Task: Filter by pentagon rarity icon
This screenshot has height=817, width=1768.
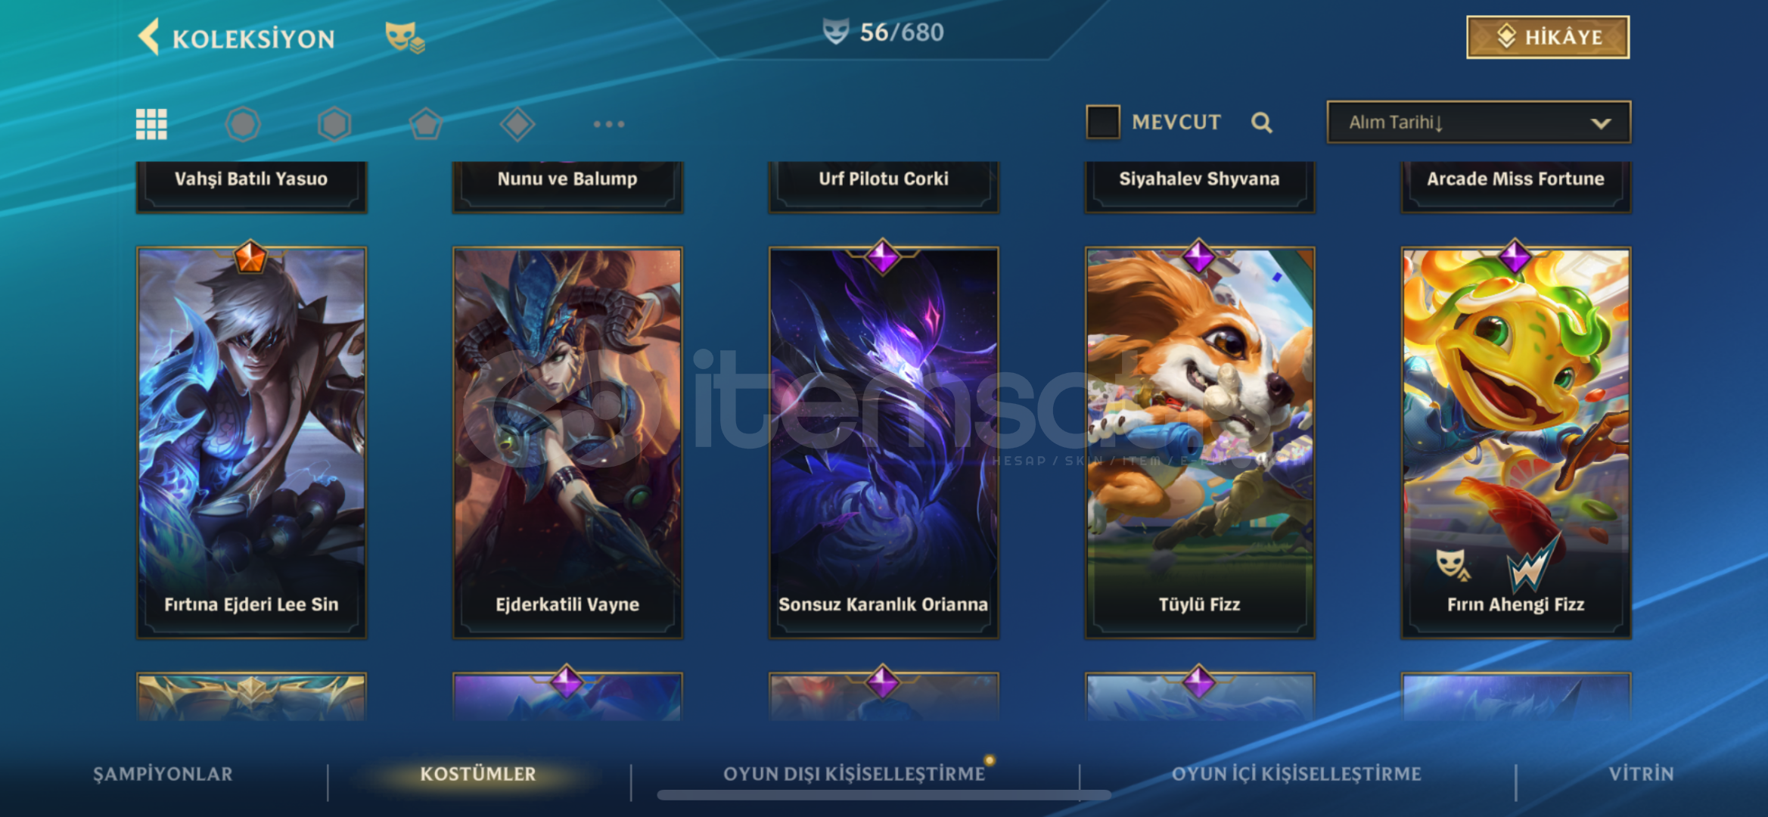Action: pos(426,124)
